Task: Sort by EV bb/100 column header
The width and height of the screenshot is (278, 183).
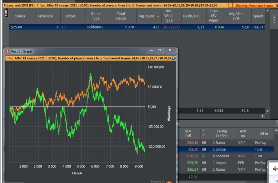Action: coord(191,16)
